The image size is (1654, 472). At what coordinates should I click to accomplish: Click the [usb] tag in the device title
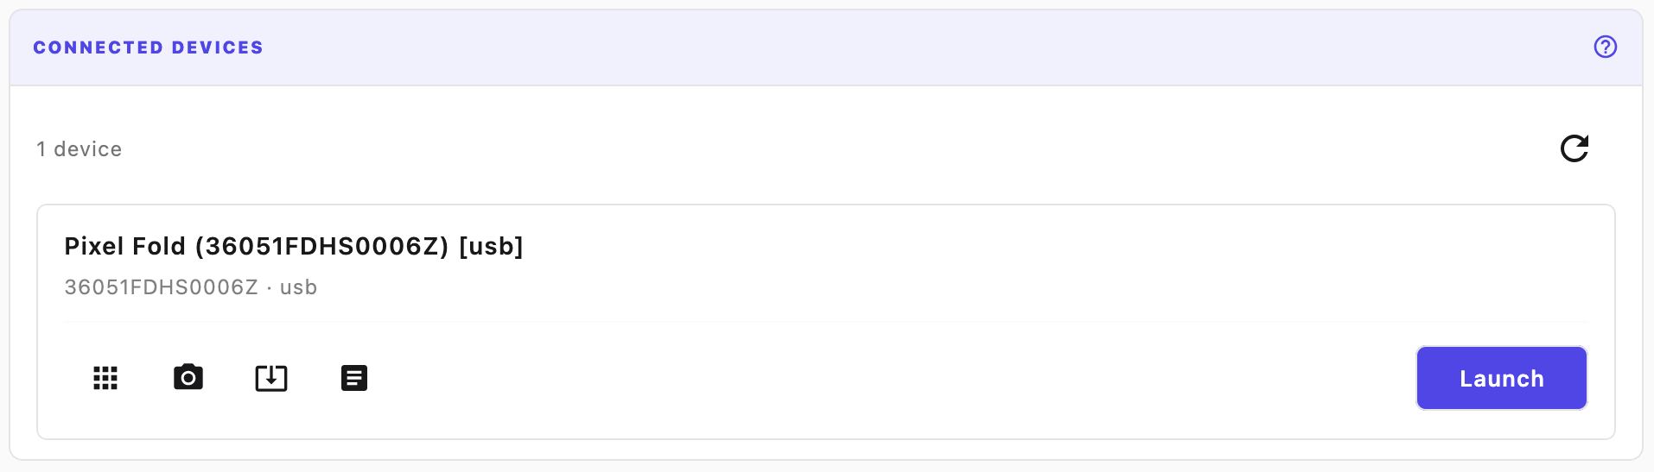[491, 247]
